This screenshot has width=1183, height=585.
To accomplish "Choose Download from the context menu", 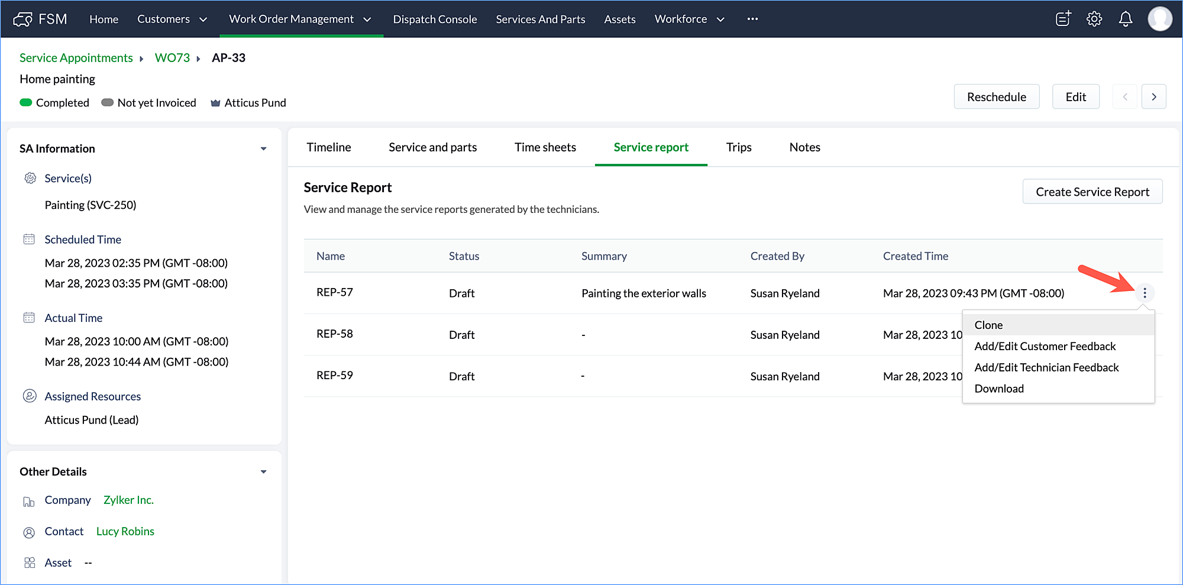I will (x=998, y=389).
